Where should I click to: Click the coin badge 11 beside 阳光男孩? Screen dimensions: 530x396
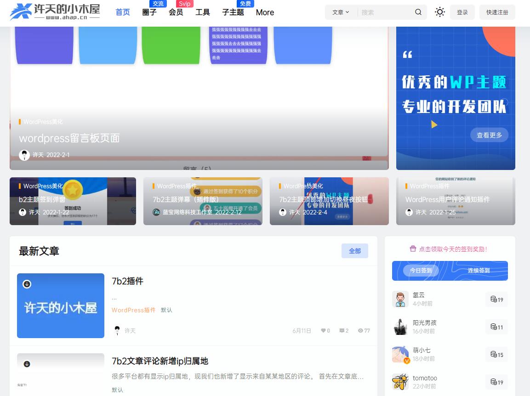(x=496, y=327)
